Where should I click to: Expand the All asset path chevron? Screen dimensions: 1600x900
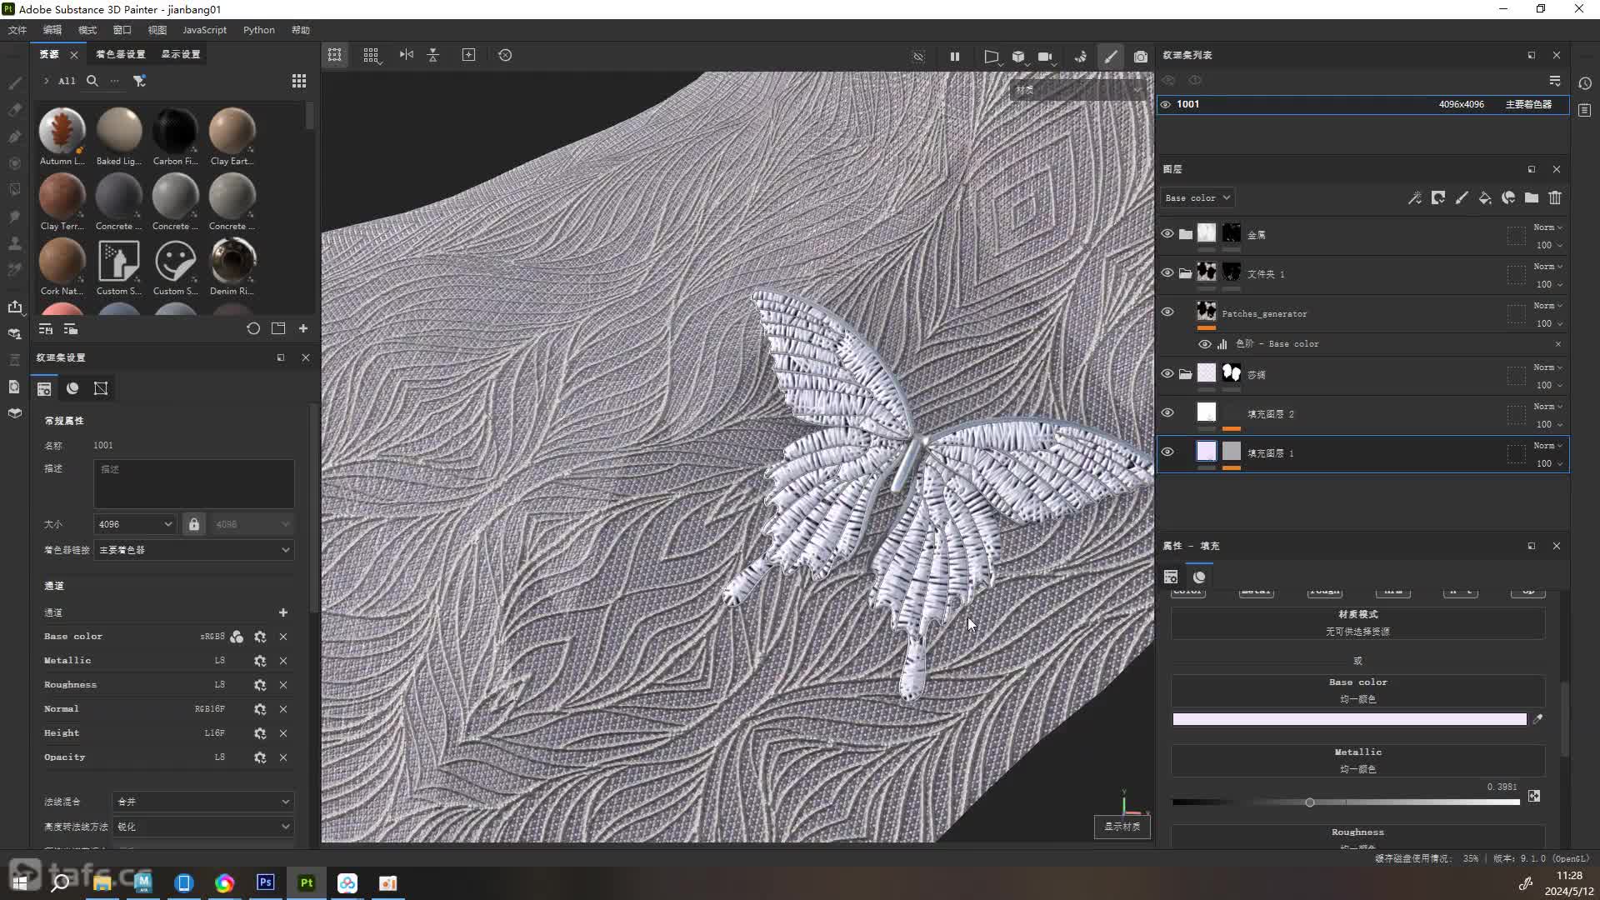[x=46, y=81]
